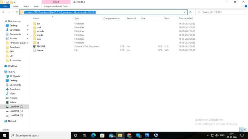The image size is (248, 139).
Task: Select the lib folder icon
Action: click(x=35, y=43)
